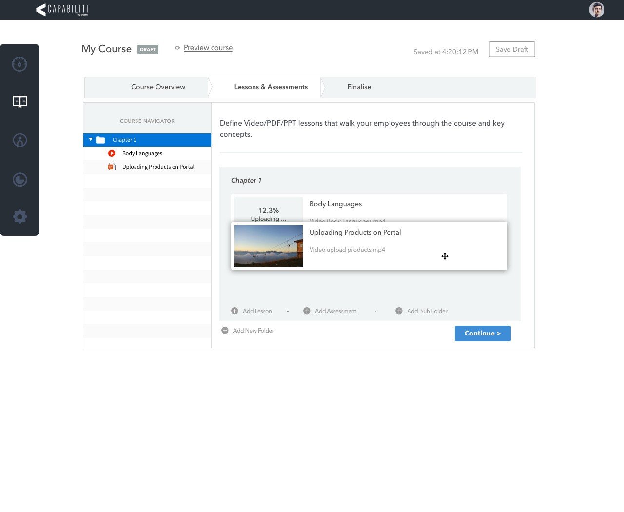Click the Capabiliti logo
The height and width of the screenshot is (512, 624).
coord(62,10)
